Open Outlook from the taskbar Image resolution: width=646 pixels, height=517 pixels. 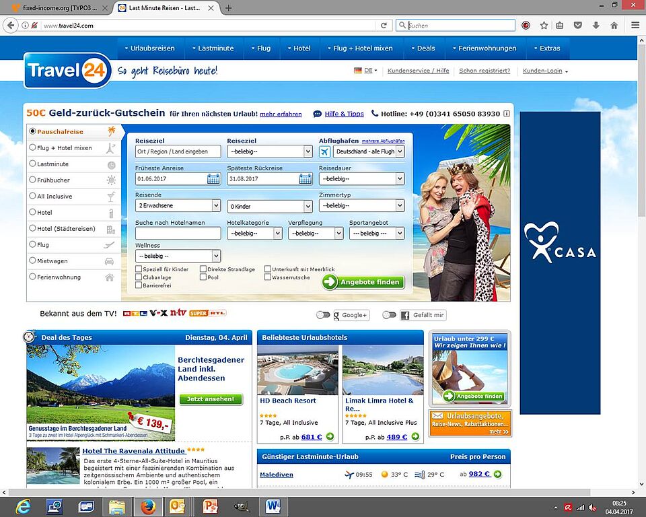pos(178,507)
